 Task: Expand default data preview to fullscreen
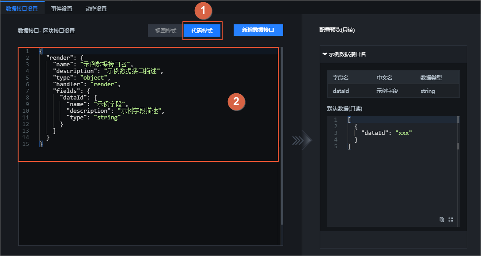pyautogui.click(x=451, y=219)
